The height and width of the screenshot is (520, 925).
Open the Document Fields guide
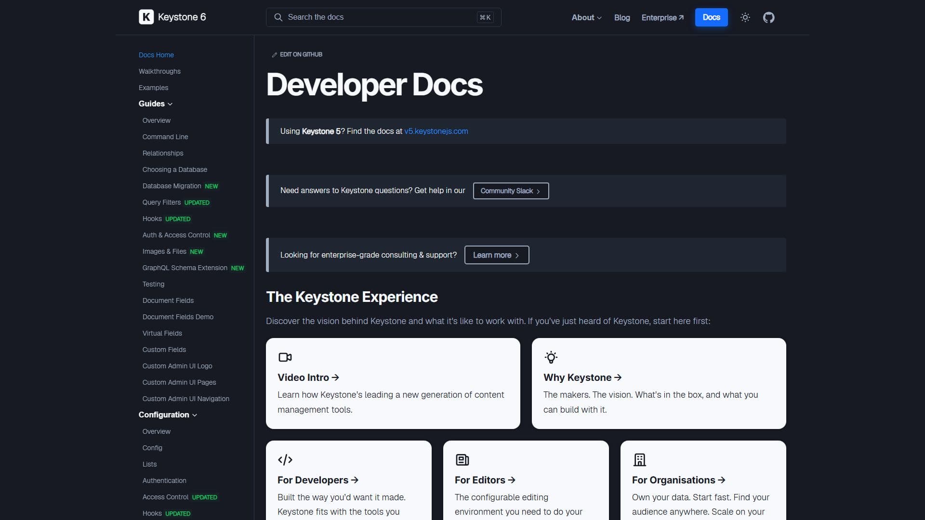tap(168, 300)
